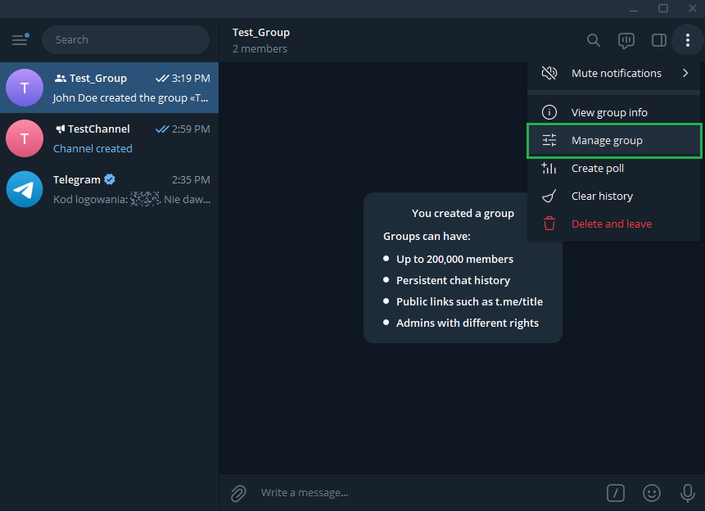Click the Search chats field
705x511 pixels.
tap(125, 39)
